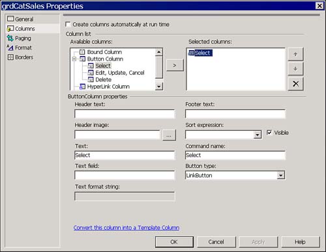Viewport: 326px width, 252px height.
Task: Click the Cancel button
Action: [216, 242]
